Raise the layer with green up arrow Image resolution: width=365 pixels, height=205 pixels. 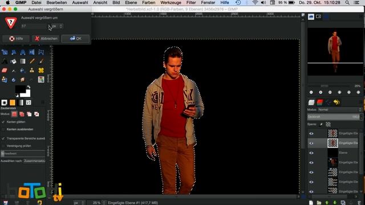point(327,203)
